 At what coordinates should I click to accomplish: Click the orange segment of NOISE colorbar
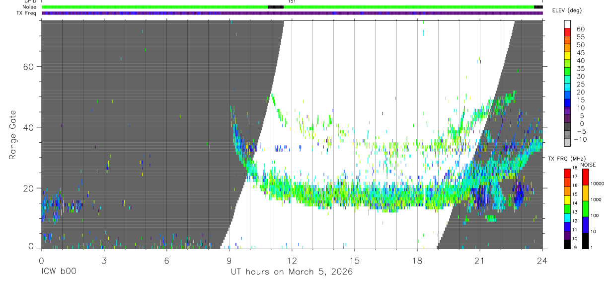point(585,192)
